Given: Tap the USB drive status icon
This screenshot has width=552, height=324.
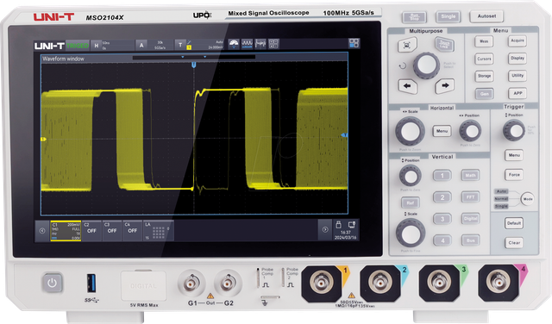Looking at the screenshot, I should click(339, 224).
